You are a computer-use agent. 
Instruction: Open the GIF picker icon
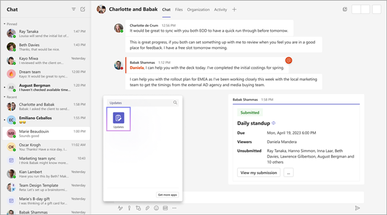click(165, 208)
